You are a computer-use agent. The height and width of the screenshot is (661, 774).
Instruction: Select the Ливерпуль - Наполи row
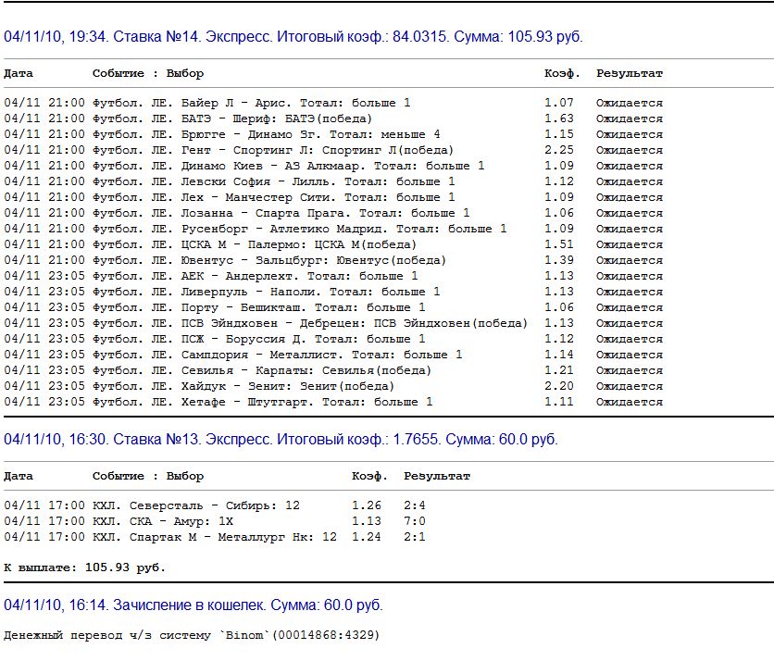333,292
